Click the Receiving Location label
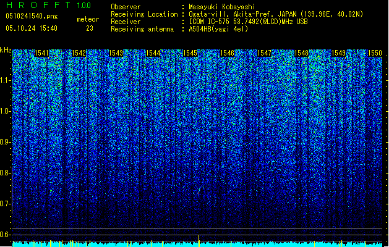Viewport: 389px width, 247px height. [x=144, y=14]
